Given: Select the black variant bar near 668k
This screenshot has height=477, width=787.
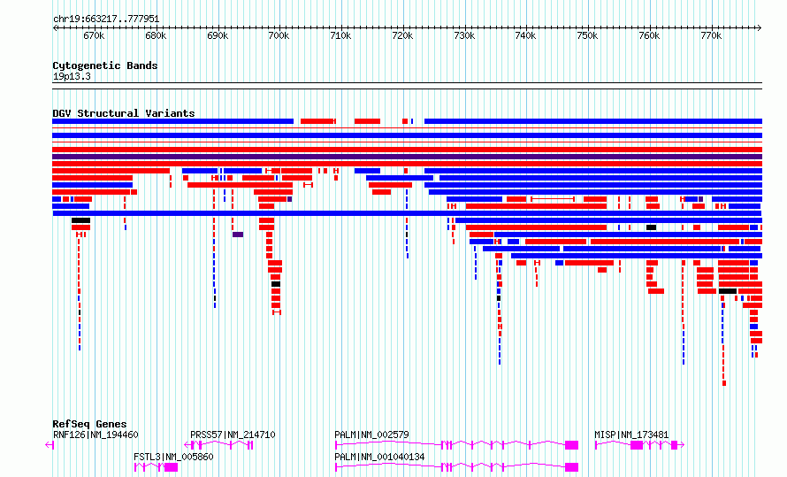Looking at the screenshot, I should [x=80, y=220].
